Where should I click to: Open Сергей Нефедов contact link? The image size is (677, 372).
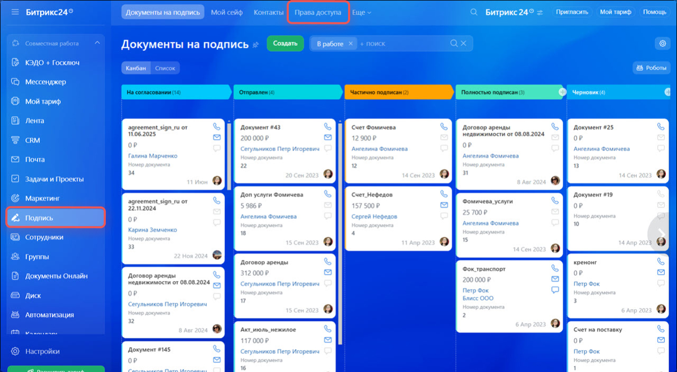click(x=374, y=216)
